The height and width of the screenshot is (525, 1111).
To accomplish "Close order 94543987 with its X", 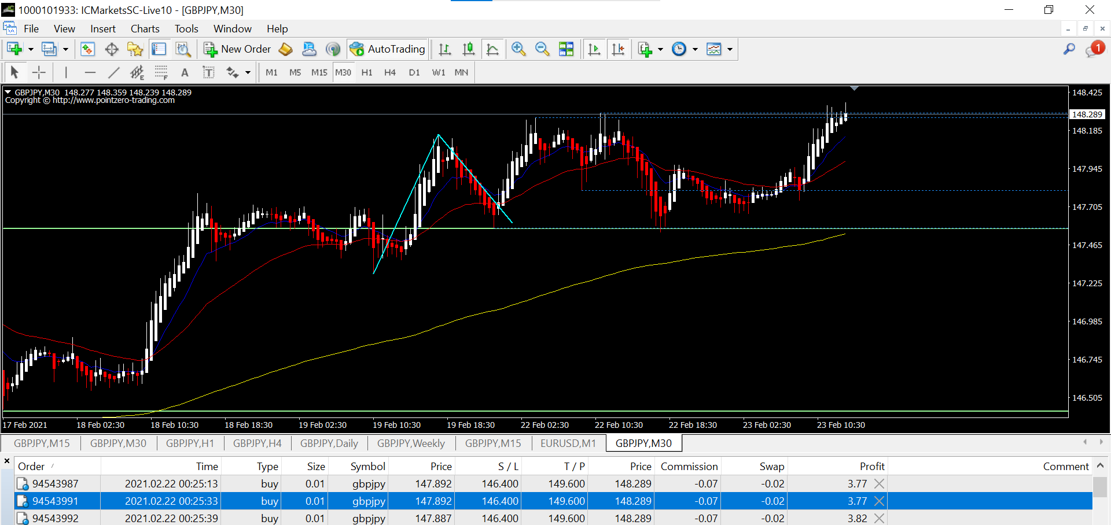I will pos(879,484).
